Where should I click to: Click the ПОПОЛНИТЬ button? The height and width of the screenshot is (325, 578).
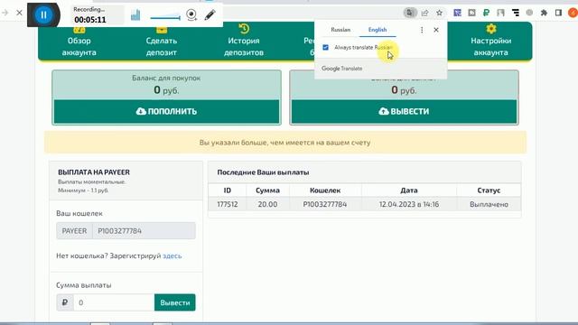click(x=166, y=111)
